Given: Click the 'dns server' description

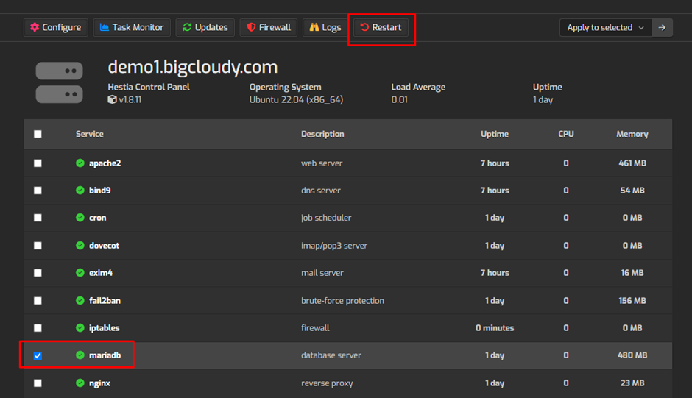Looking at the screenshot, I should click(x=321, y=191).
